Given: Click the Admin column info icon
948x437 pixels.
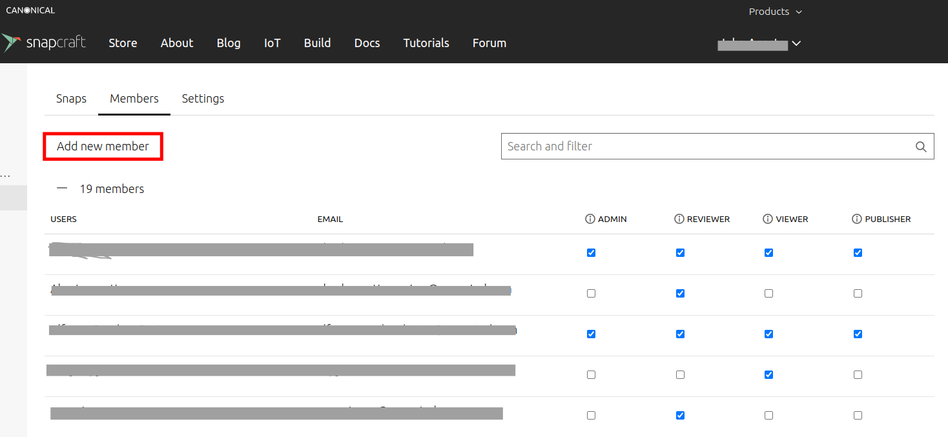Looking at the screenshot, I should coord(590,219).
